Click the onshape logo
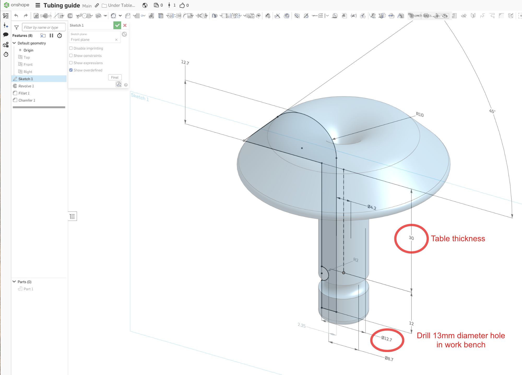 pos(16,5)
